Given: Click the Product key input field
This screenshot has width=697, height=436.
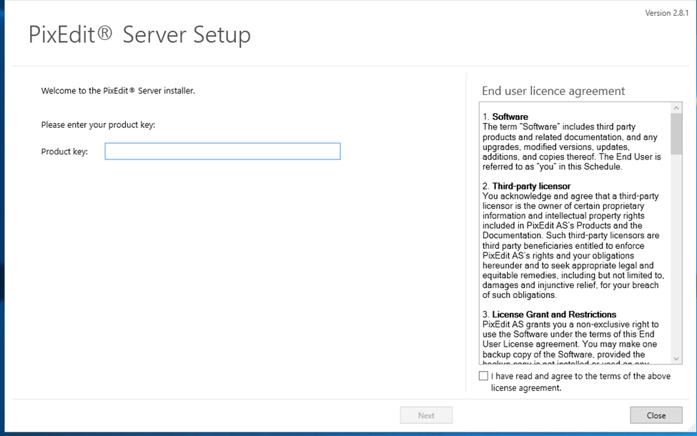Looking at the screenshot, I should (223, 151).
